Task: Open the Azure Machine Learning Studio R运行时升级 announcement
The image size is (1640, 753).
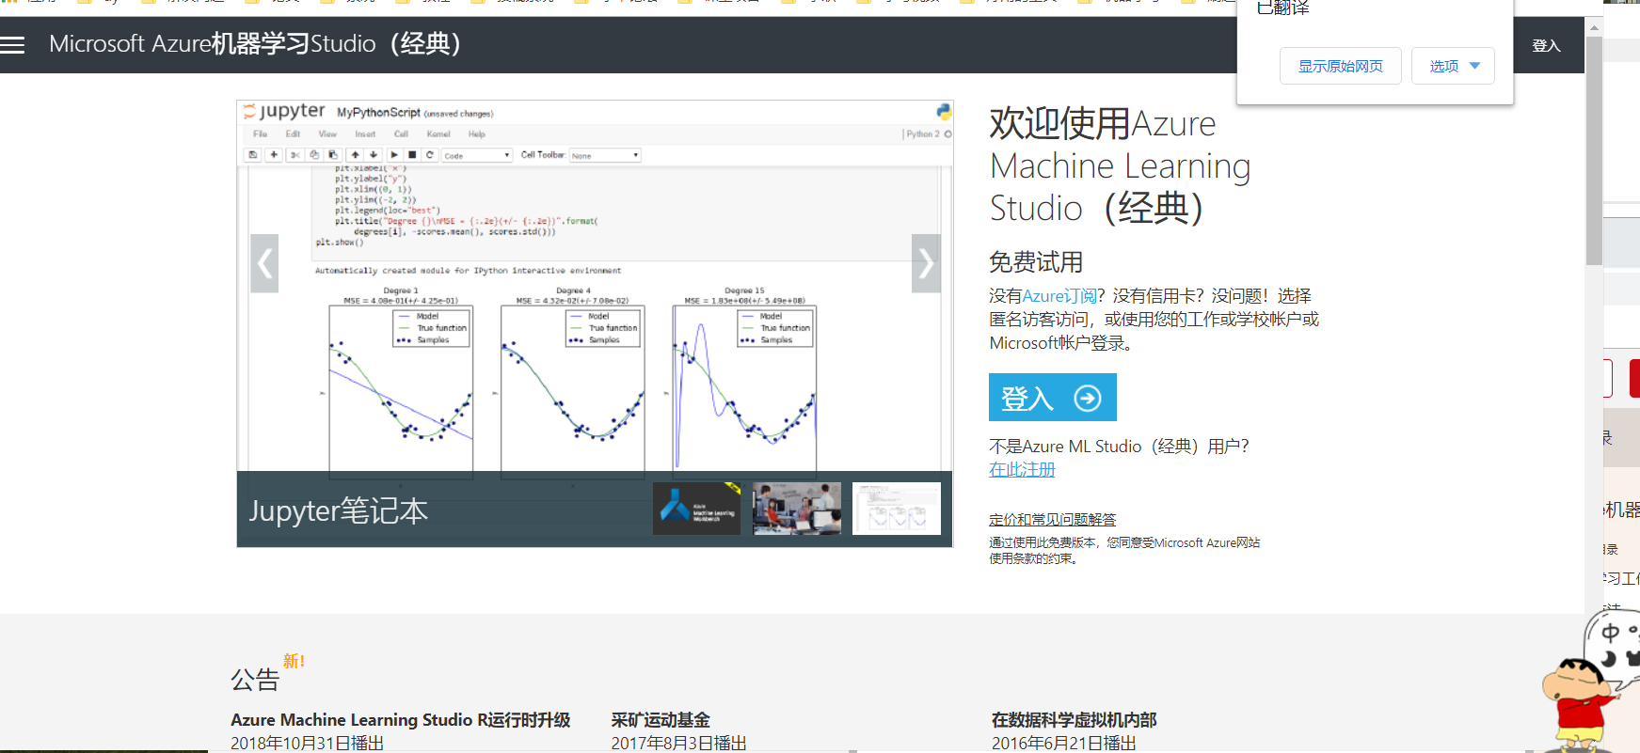Action: (401, 720)
